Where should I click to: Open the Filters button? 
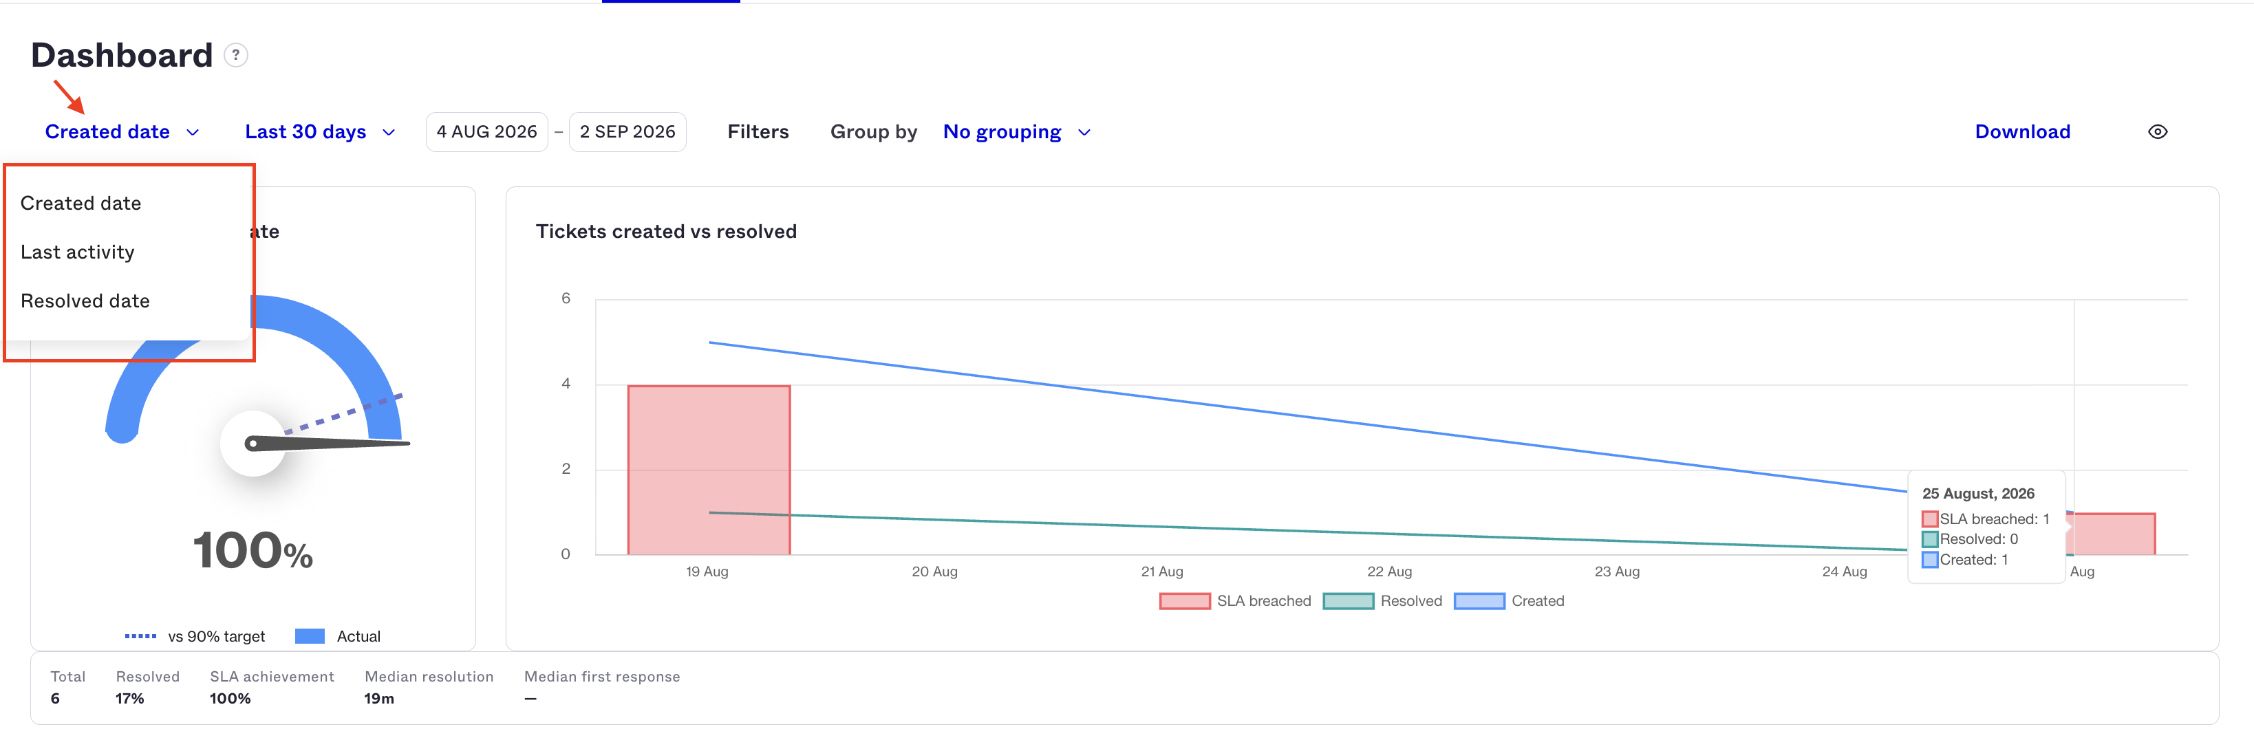point(758,132)
